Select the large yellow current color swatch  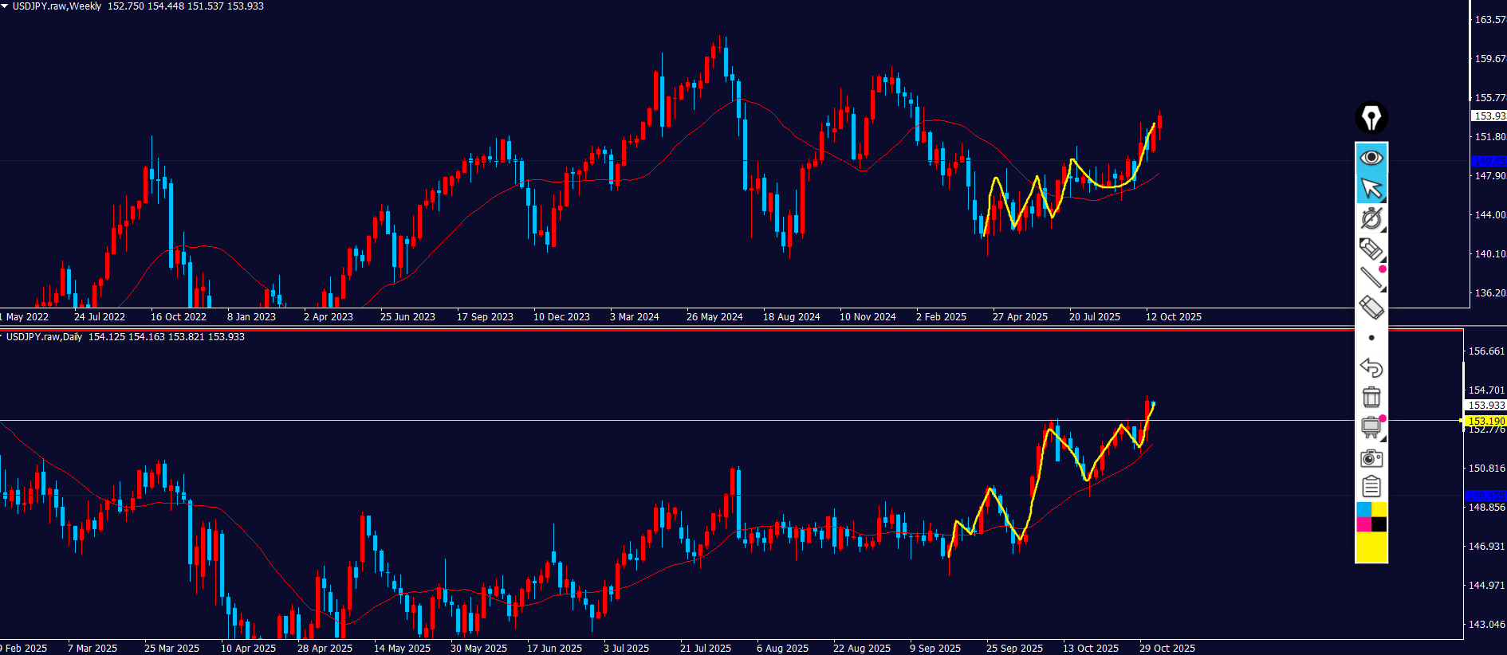click(1371, 547)
